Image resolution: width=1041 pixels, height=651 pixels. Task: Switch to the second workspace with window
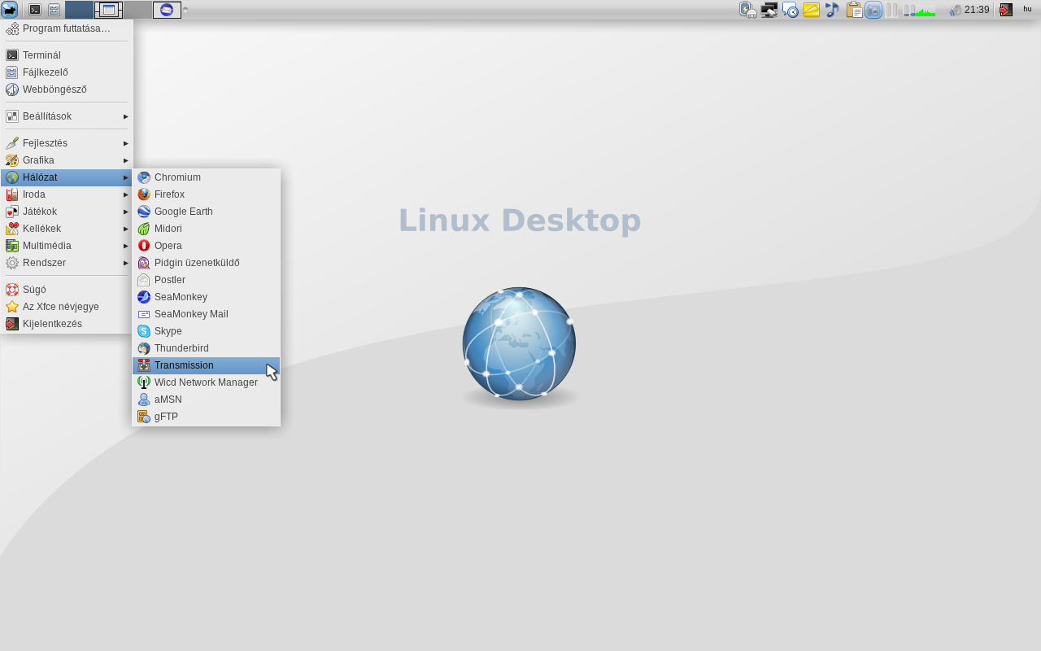pyautogui.click(x=108, y=10)
